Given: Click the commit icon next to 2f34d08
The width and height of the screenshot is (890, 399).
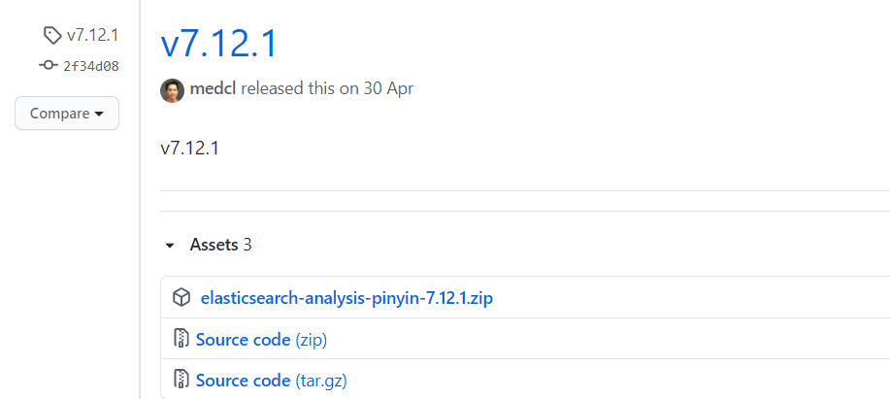Looking at the screenshot, I should (49, 65).
